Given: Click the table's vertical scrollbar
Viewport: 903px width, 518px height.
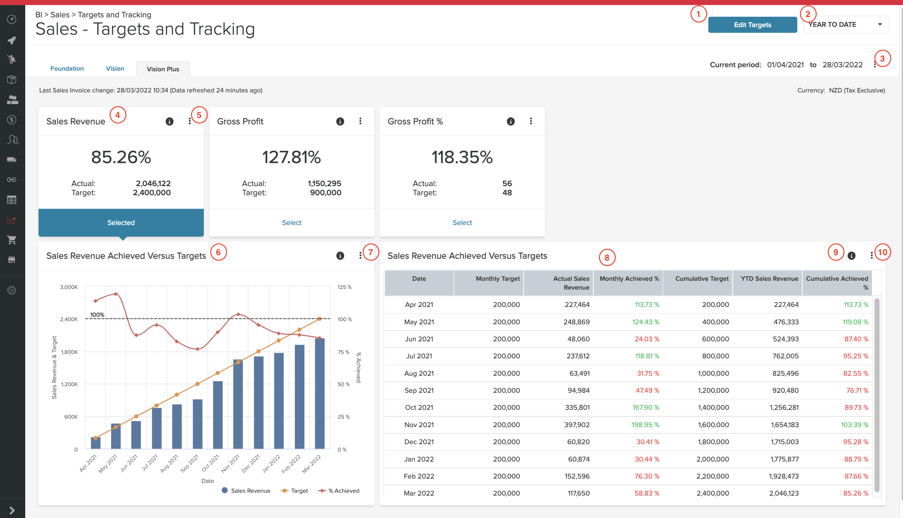Looking at the screenshot, I should (877, 395).
